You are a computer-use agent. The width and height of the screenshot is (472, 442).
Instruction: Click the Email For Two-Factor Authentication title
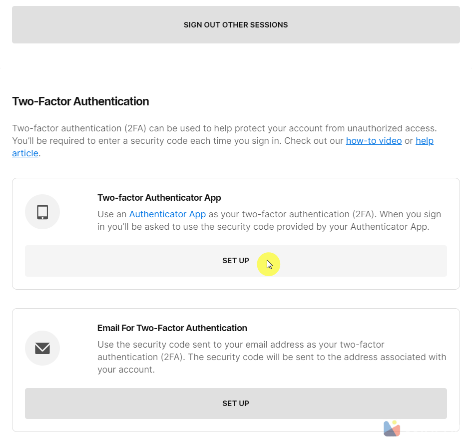pos(172,328)
